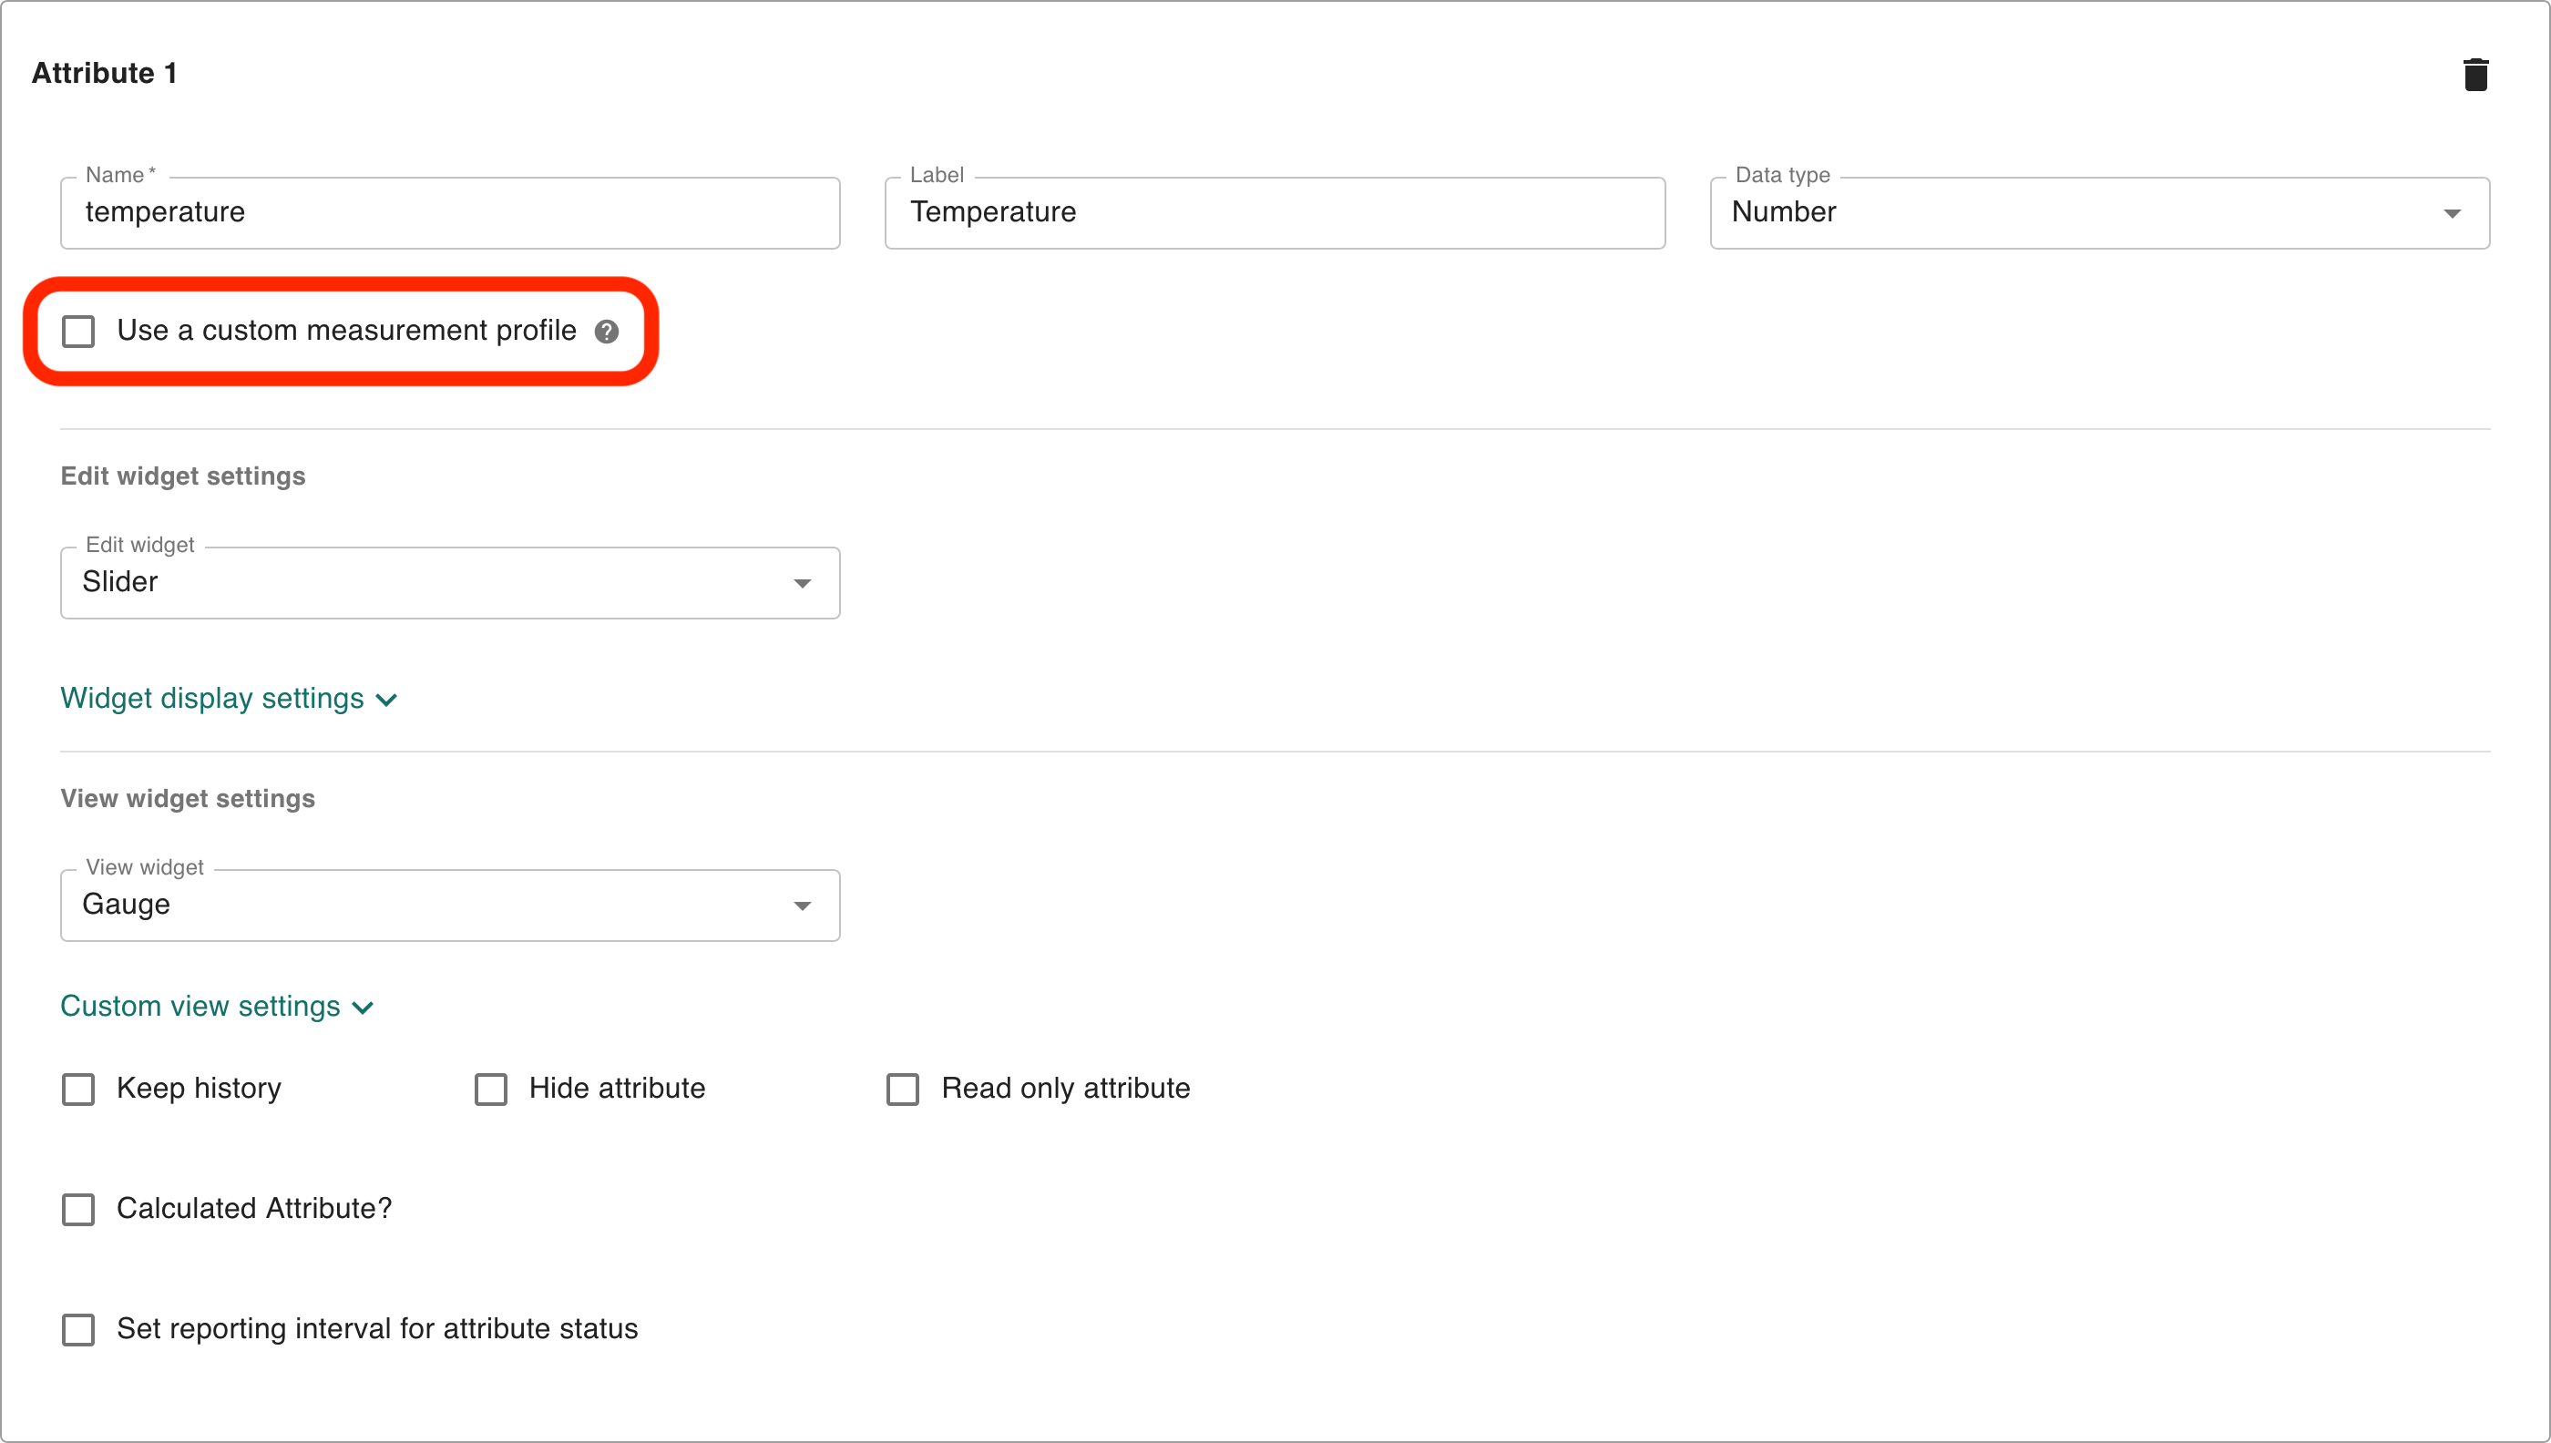The height and width of the screenshot is (1443, 2551).
Task: Click the Name field containing temperature
Action: point(450,213)
